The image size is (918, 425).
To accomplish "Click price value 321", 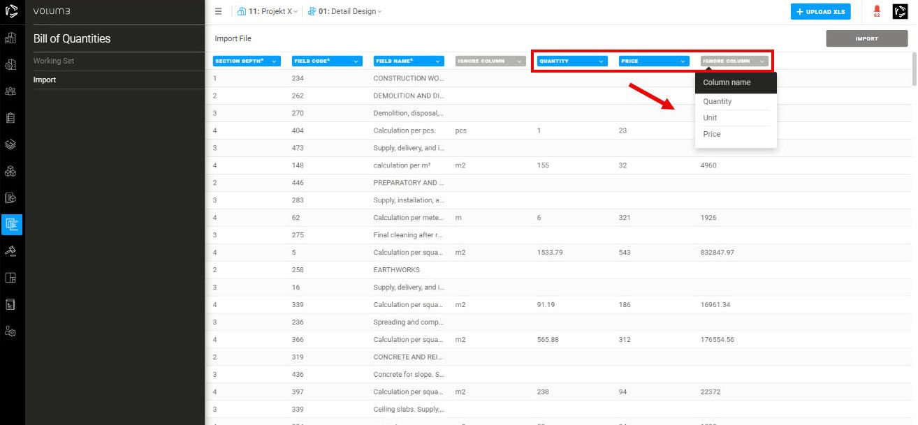I will pyautogui.click(x=625, y=218).
